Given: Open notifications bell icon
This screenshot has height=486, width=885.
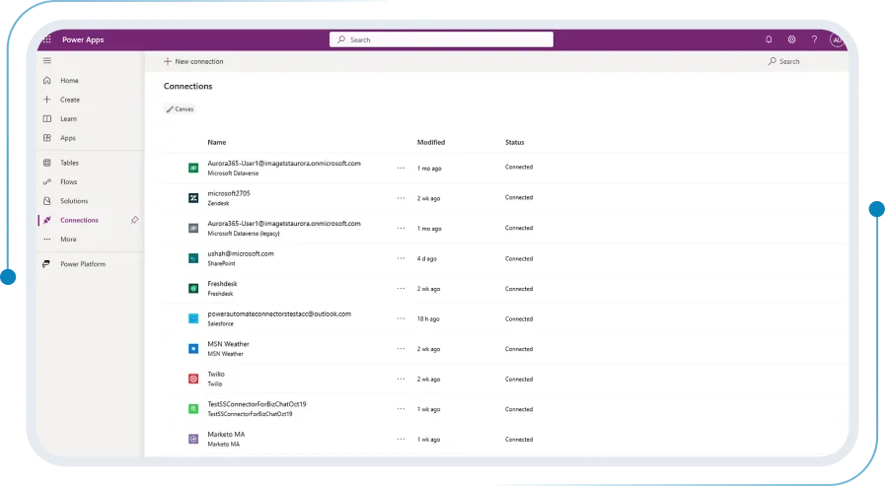Looking at the screenshot, I should point(769,39).
